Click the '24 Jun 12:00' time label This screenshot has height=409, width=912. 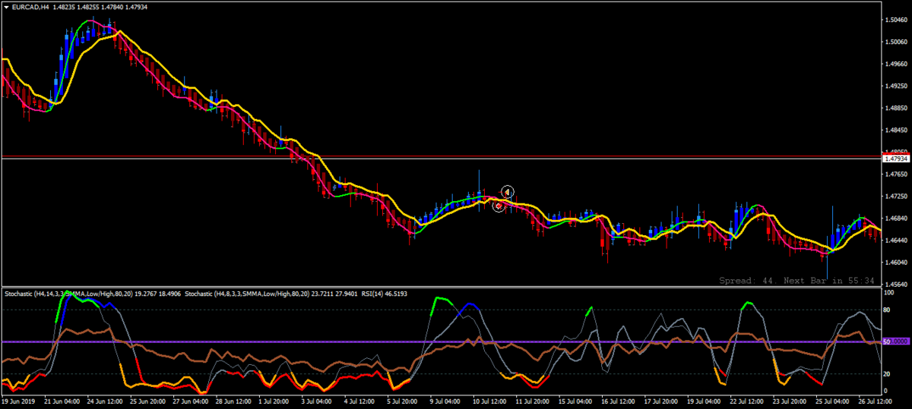106,400
